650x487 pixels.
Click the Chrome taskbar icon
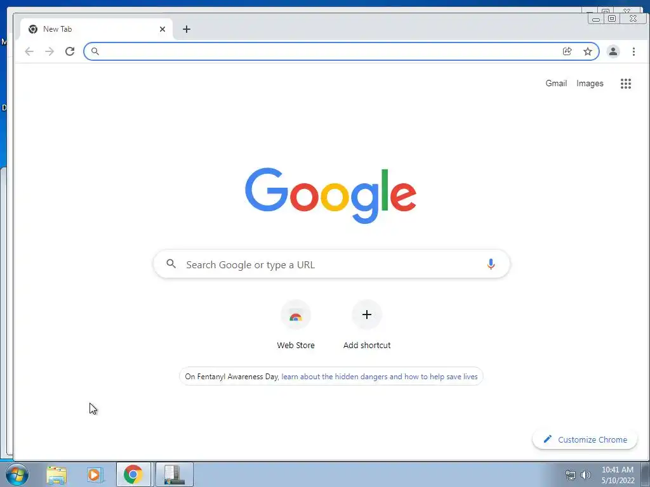[x=133, y=474]
